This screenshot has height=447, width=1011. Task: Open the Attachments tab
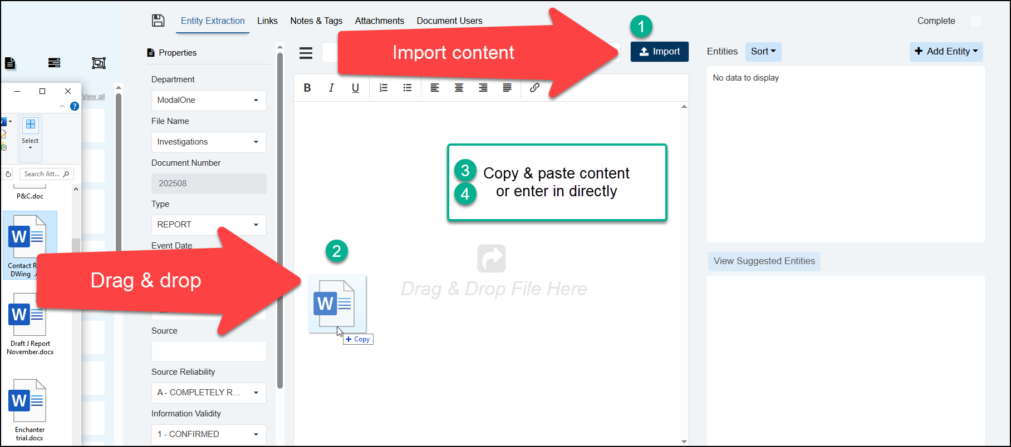(379, 21)
